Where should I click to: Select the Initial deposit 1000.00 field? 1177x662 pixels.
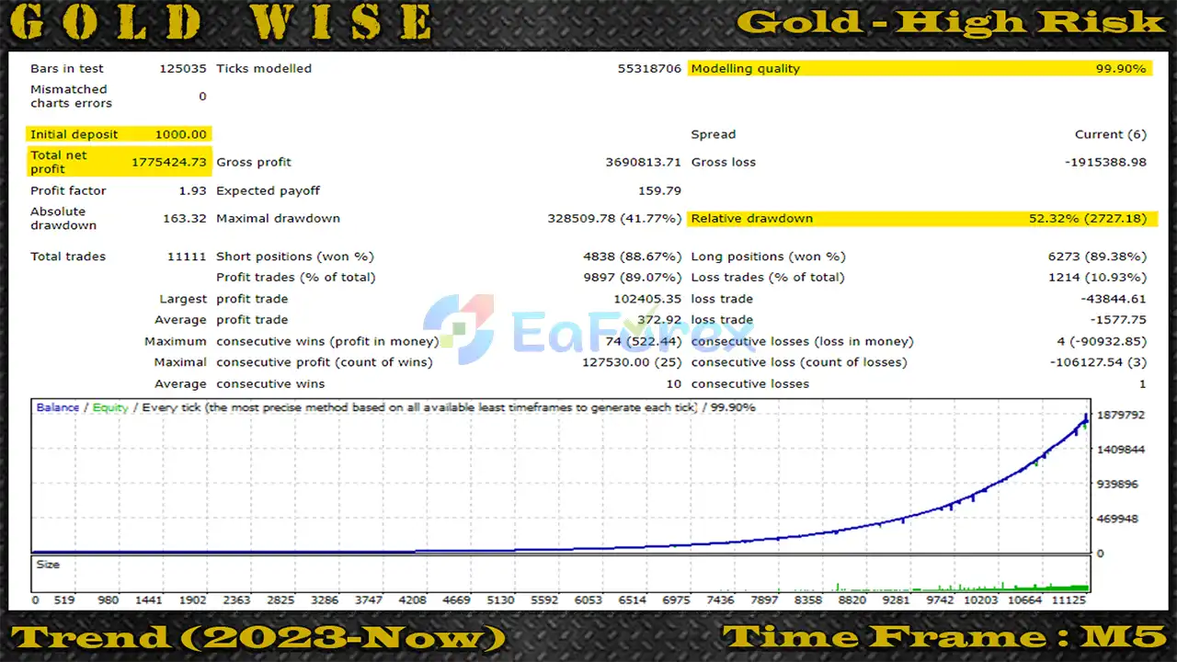coord(120,134)
